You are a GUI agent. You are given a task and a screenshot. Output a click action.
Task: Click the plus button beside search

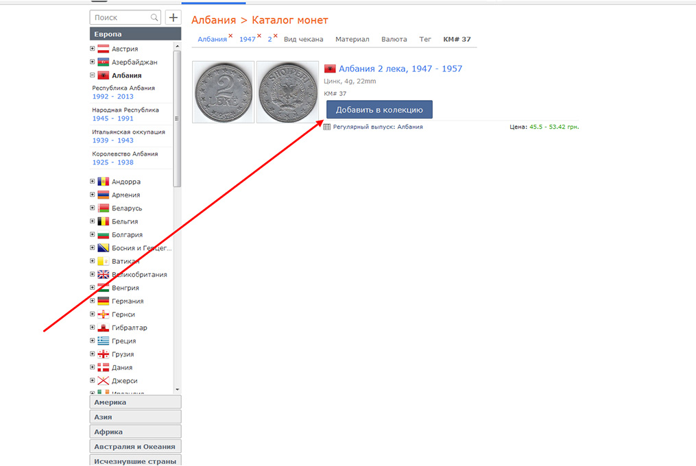pos(173,17)
